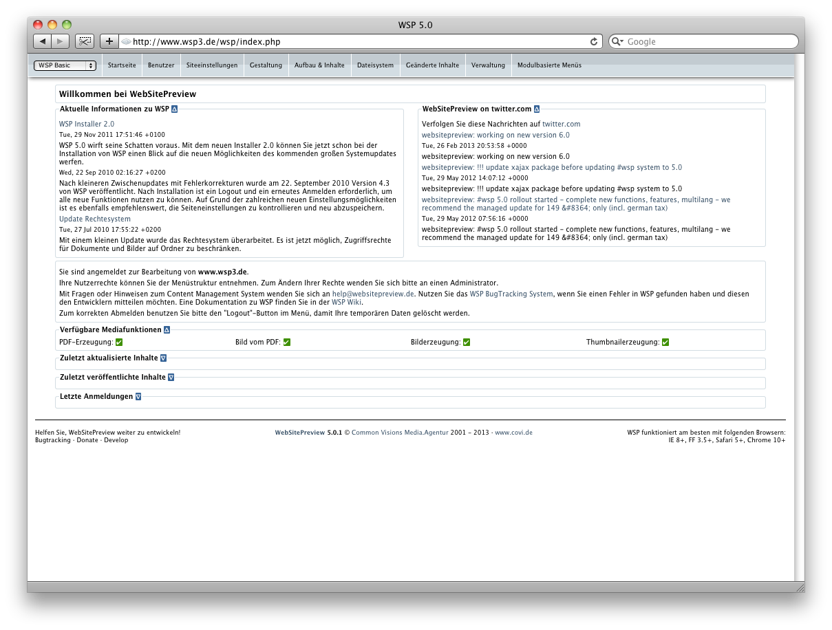Open the Aufbau & Inhalte menu
The width and height of the screenshot is (832, 630).
[x=319, y=65]
